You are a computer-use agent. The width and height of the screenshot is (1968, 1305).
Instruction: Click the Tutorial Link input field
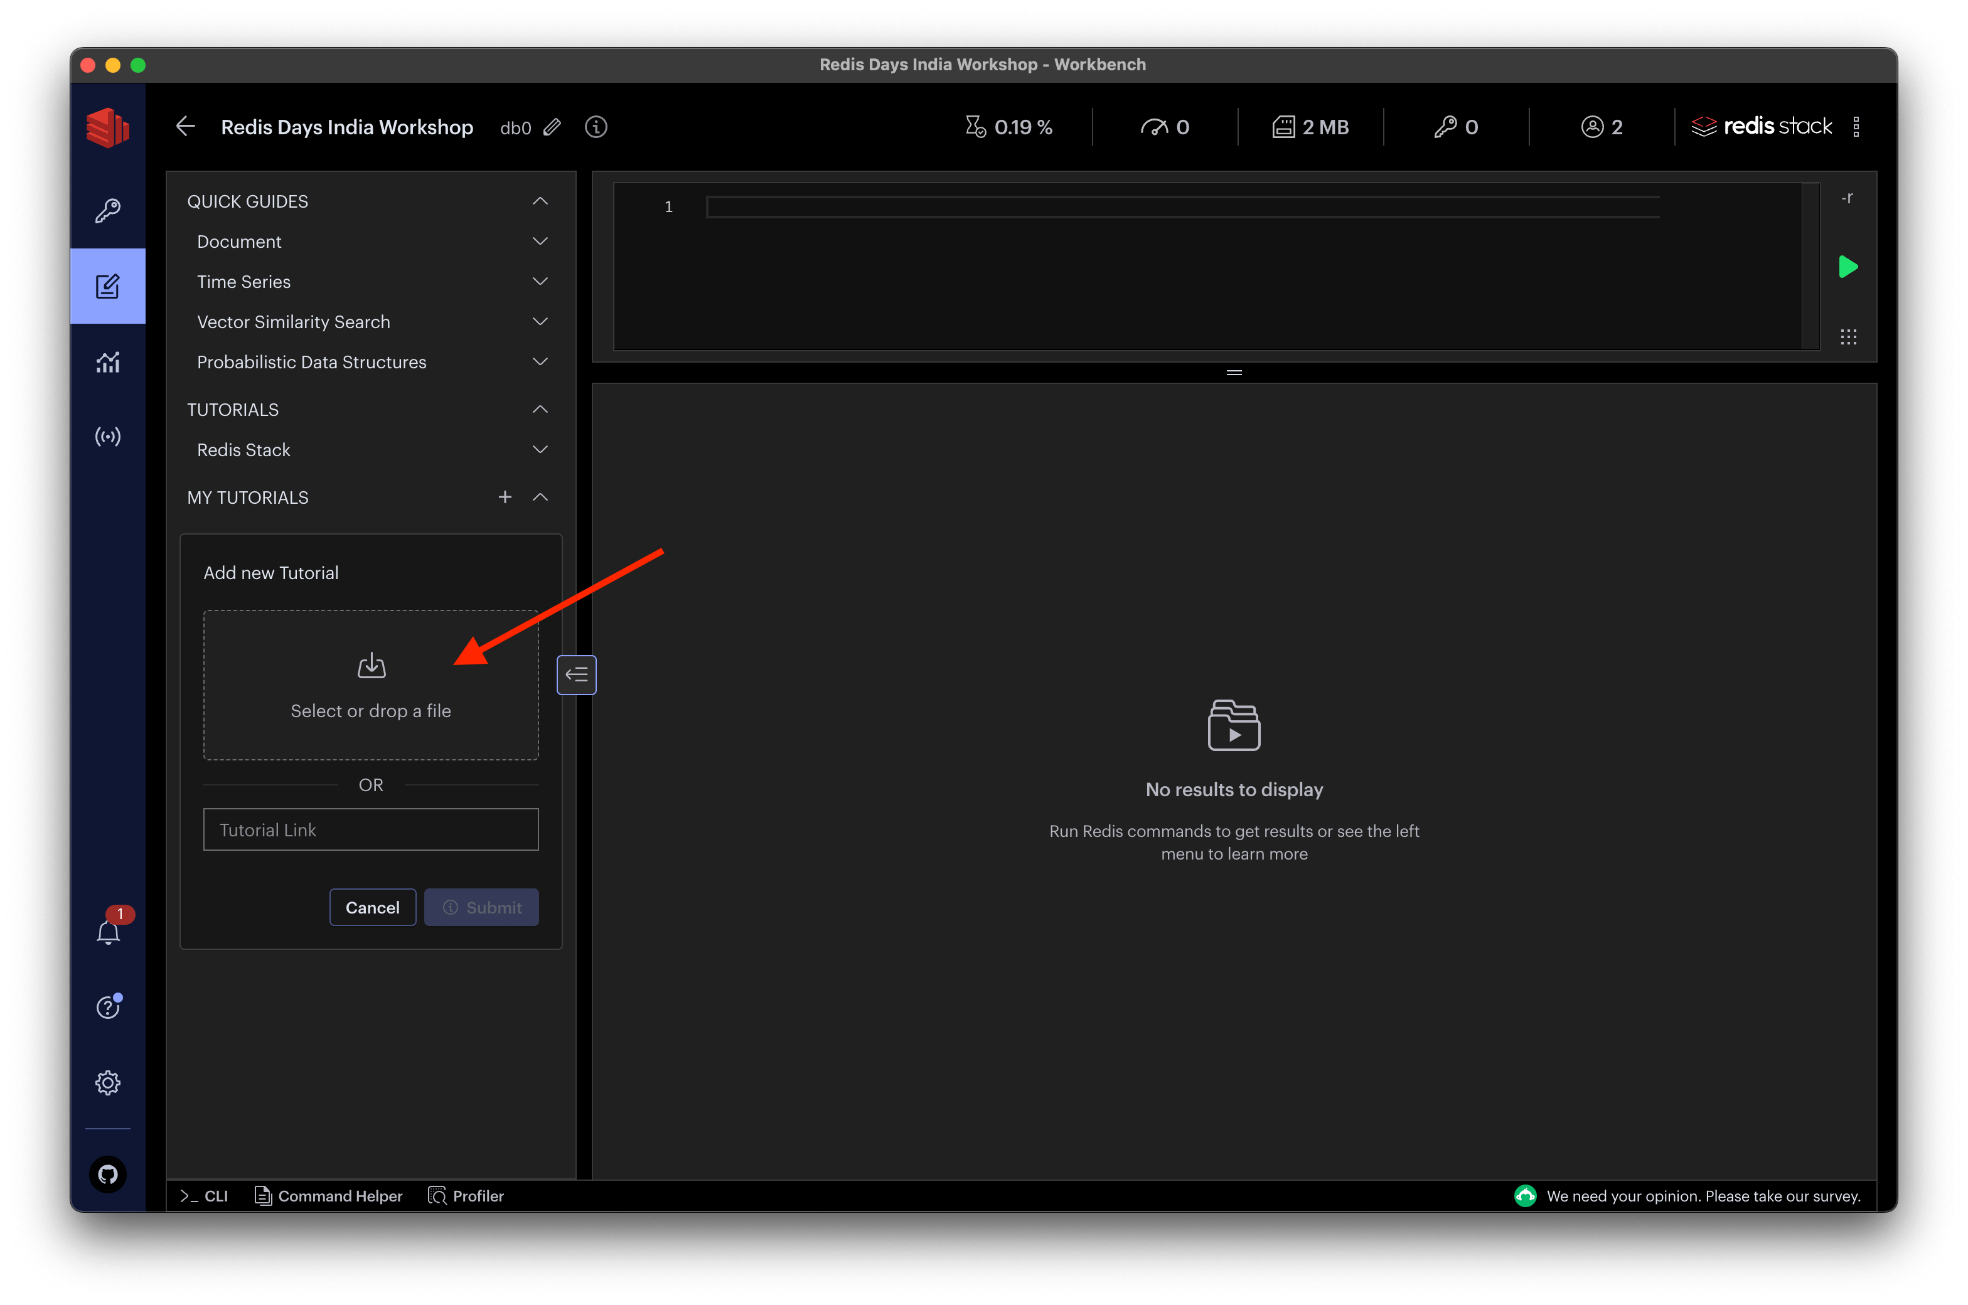click(370, 830)
